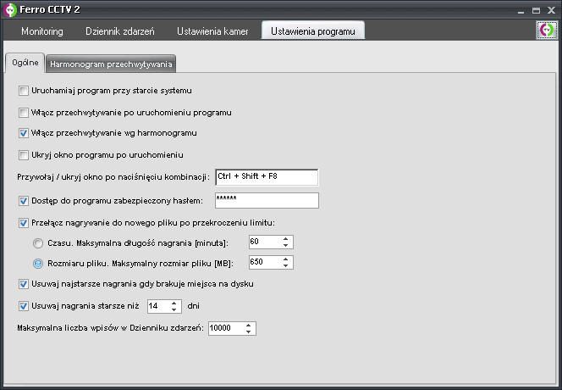
Task: Click the hotkey field showing Ctrl + Shift + F8
Action: [x=267, y=177]
